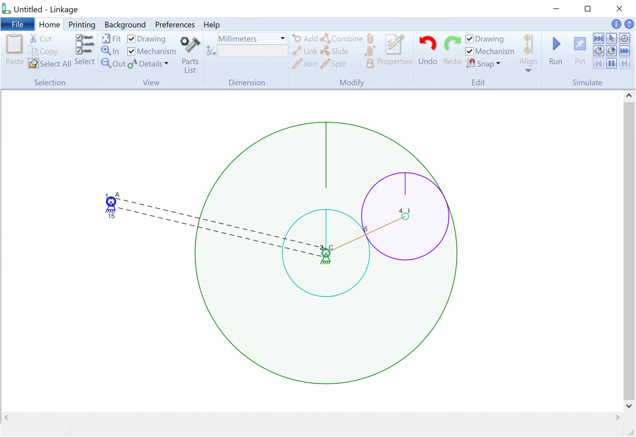The width and height of the screenshot is (636, 437).
Task: Toggle the Mechanism checkbox in the Edit group
Action: click(470, 51)
